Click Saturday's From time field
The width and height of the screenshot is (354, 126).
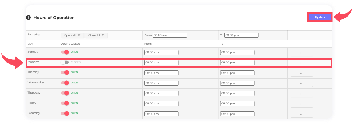(x=161, y=114)
